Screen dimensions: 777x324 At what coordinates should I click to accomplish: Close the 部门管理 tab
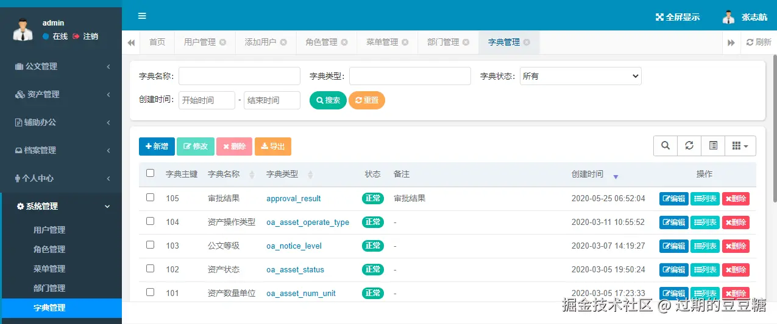point(466,43)
